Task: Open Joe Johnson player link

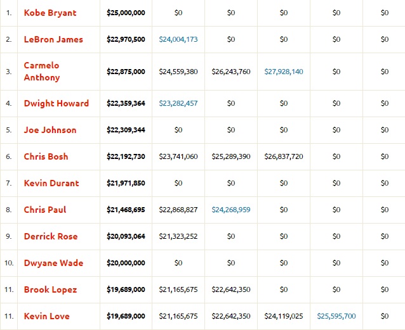Action: 50,130
